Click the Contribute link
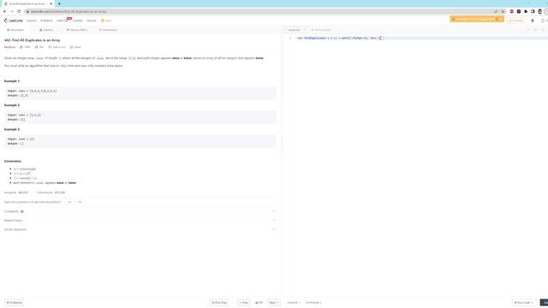548x308 pixels. (x=313, y=302)
